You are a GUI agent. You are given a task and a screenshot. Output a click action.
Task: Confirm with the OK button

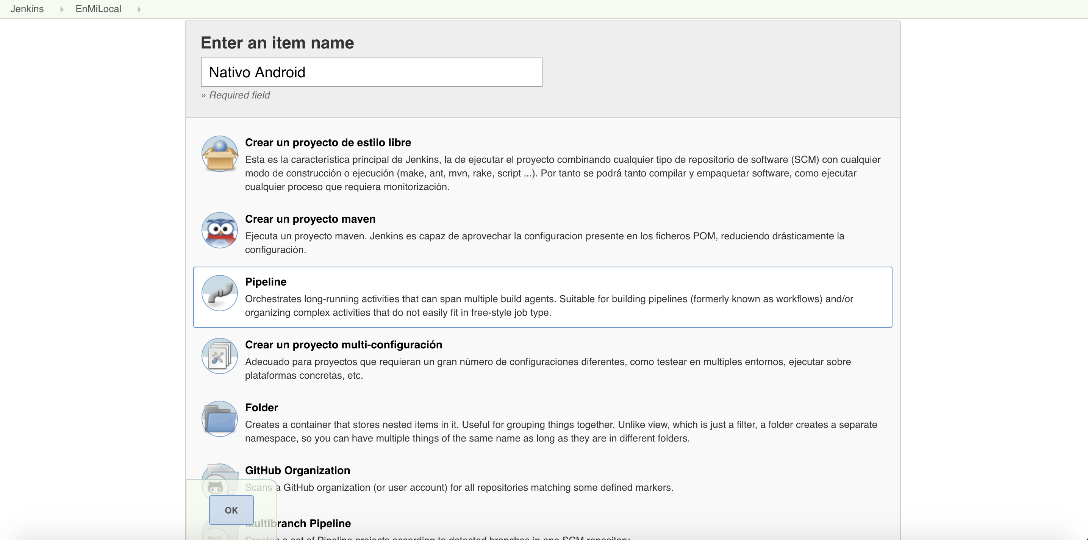click(x=231, y=510)
